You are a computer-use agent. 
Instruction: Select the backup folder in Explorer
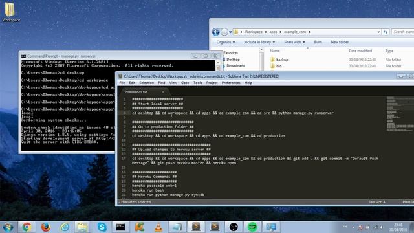point(282,60)
